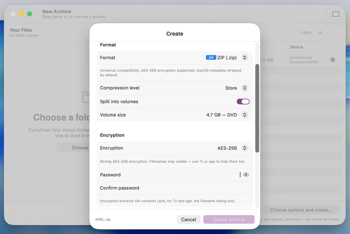Click the sidebar toggle icon in title bar
Screen dimensions: 350x234
(x=336, y=14)
